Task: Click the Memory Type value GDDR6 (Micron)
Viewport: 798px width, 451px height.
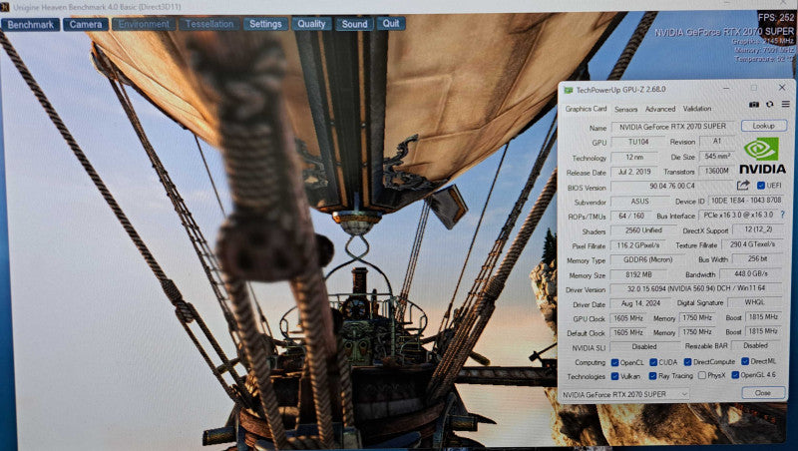Action: pos(647,259)
